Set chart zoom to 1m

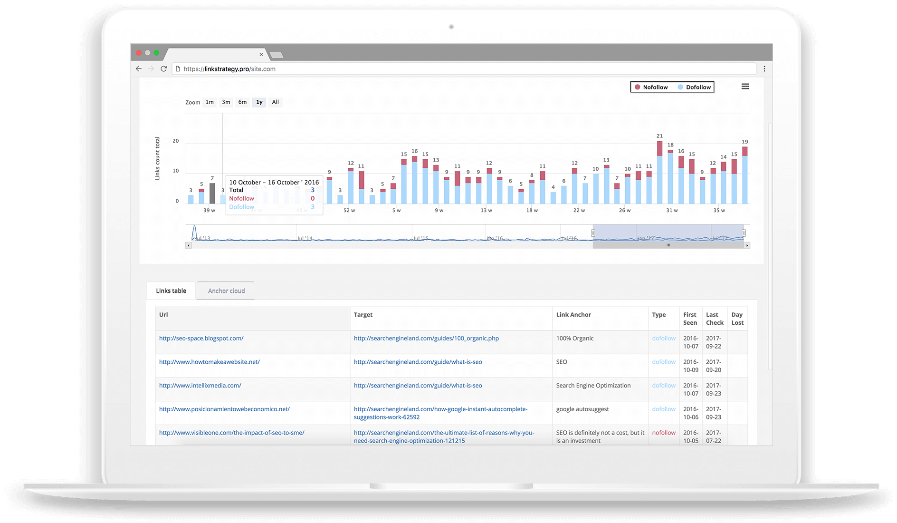[x=210, y=102]
